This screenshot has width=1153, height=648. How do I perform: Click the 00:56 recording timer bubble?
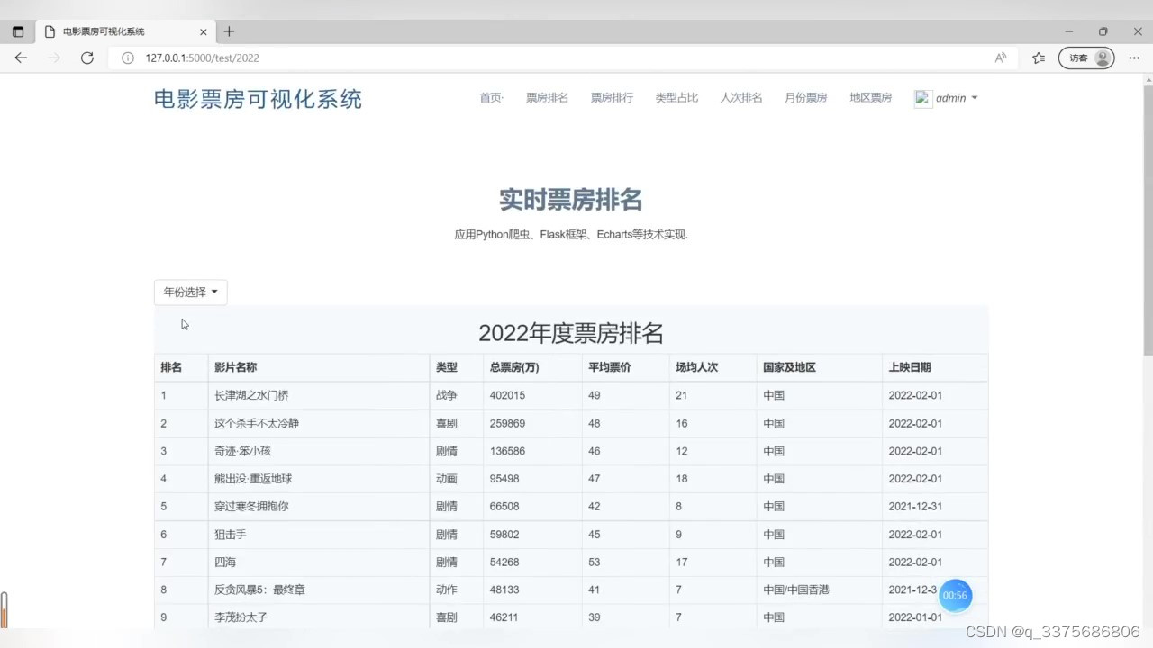957,594
